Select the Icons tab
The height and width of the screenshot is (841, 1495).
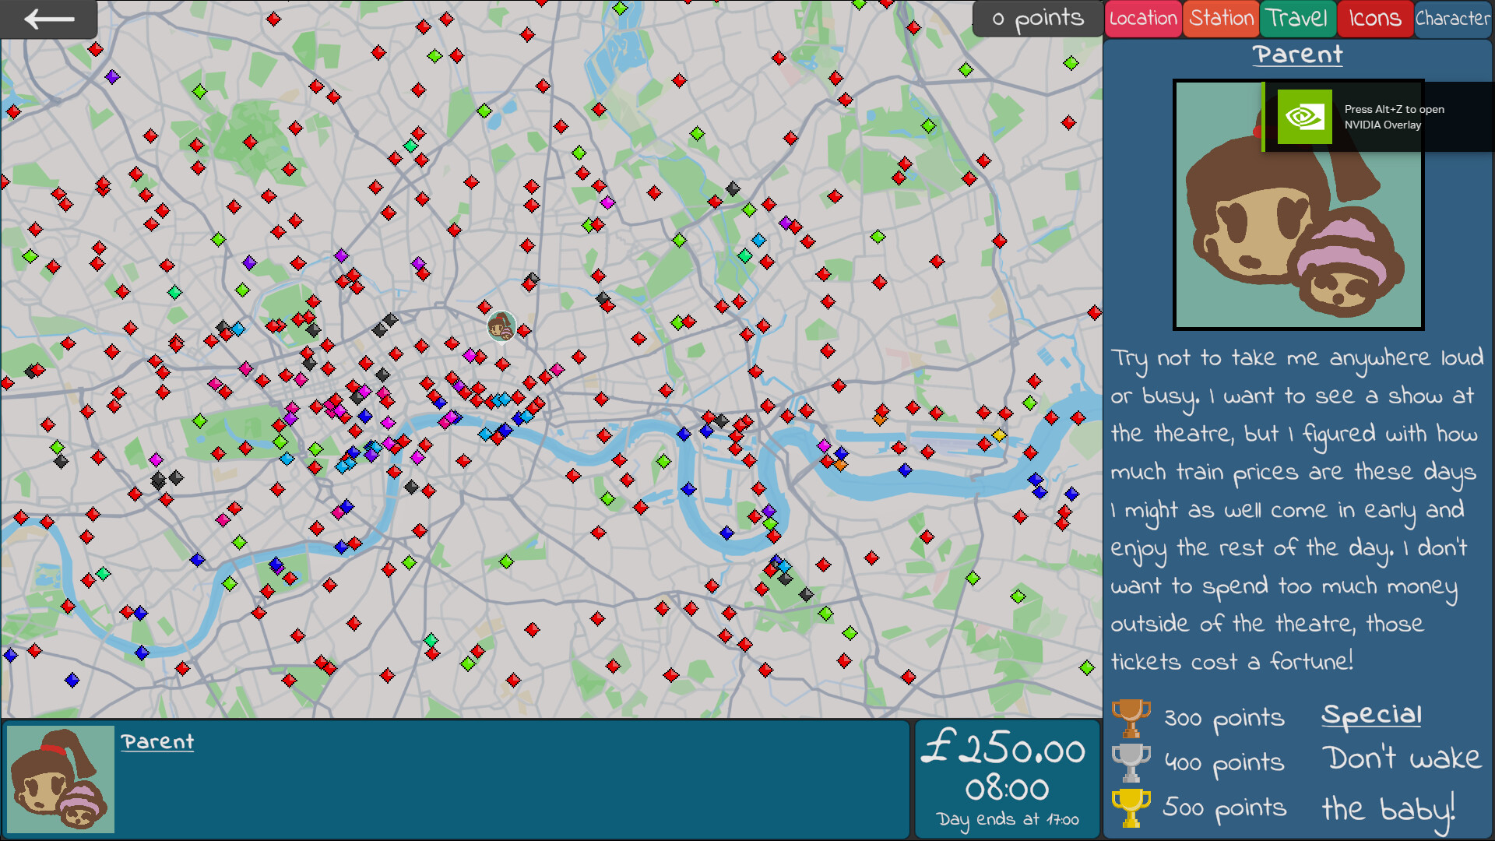[1375, 19]
